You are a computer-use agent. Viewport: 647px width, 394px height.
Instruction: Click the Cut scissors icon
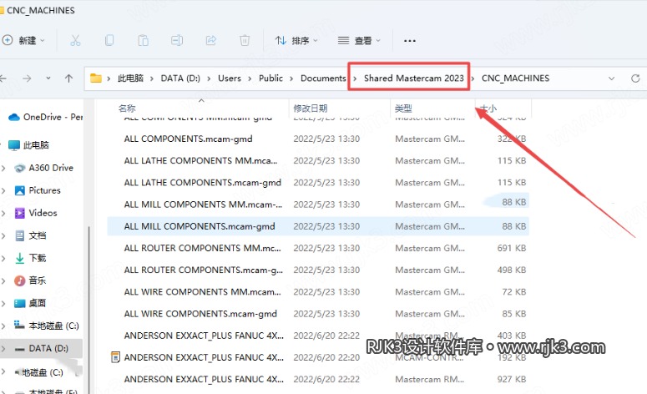(x=75, y=40)
